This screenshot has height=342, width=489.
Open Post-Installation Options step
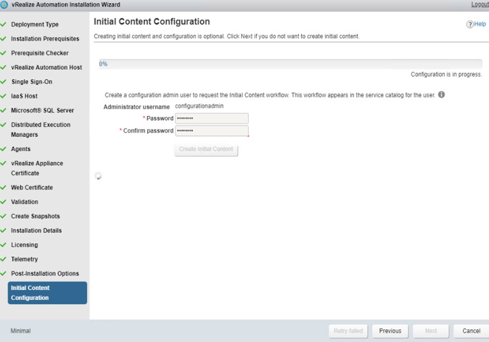(45, 274)
